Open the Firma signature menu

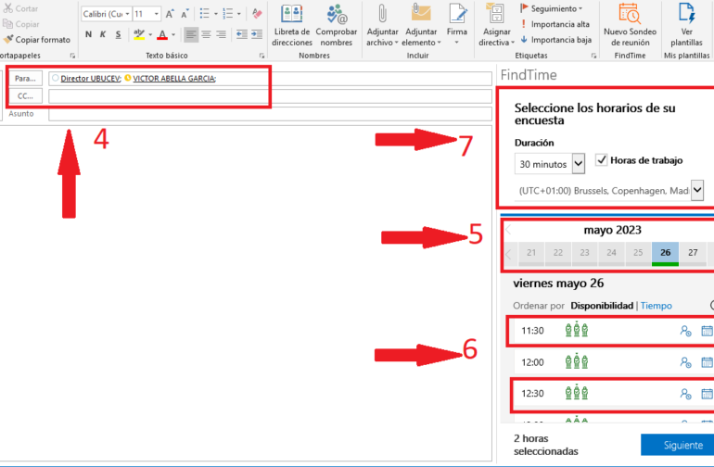[x=457, y=25]
